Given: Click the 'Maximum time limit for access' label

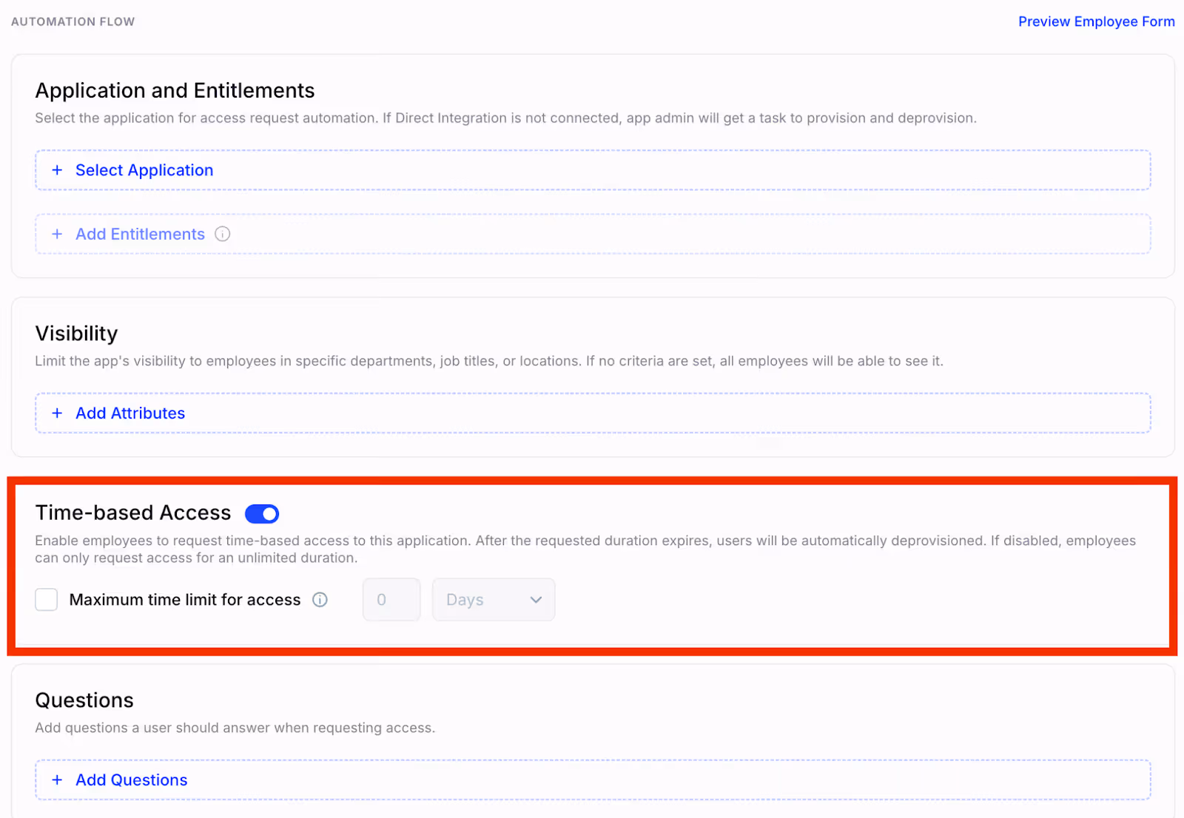Looking at the screenshot, I should click(185, 600).
